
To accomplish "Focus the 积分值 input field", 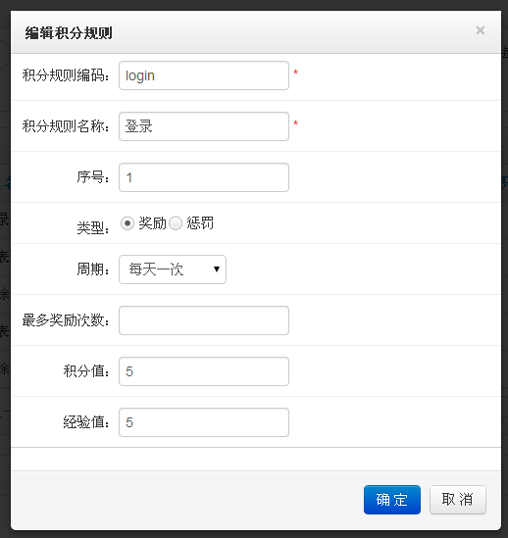I will 204,371.
